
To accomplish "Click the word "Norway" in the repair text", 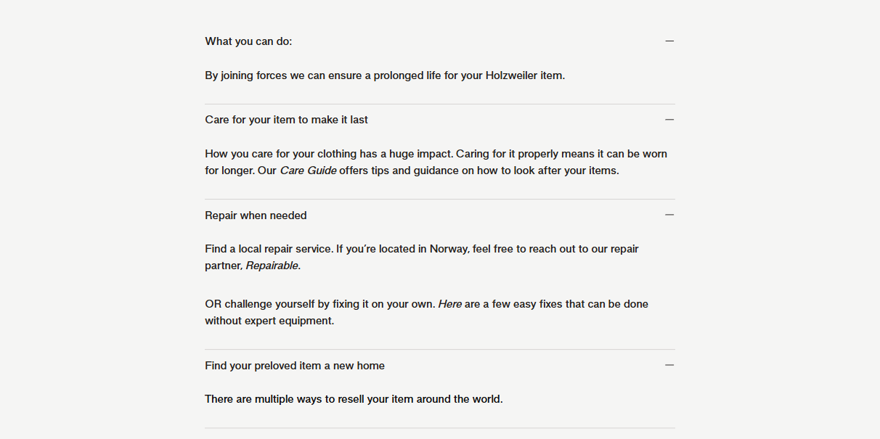I will coord(448,249).
